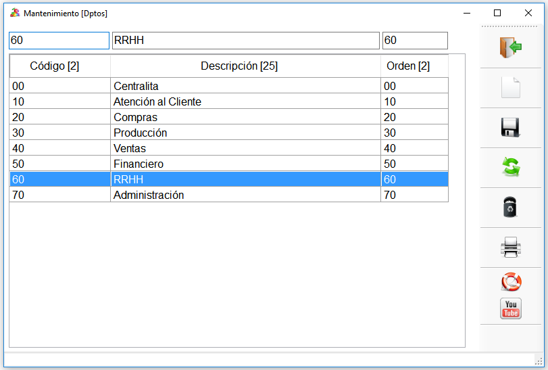This screenshot has width=548, height=370.
Task: Click code cell 20
Action: pyautogui.click(x=59, y=117)
